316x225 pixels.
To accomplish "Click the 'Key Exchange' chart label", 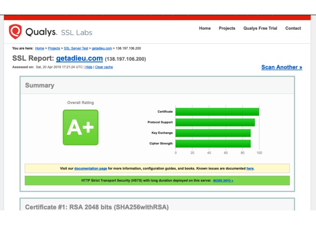I will tap(162, 133).
